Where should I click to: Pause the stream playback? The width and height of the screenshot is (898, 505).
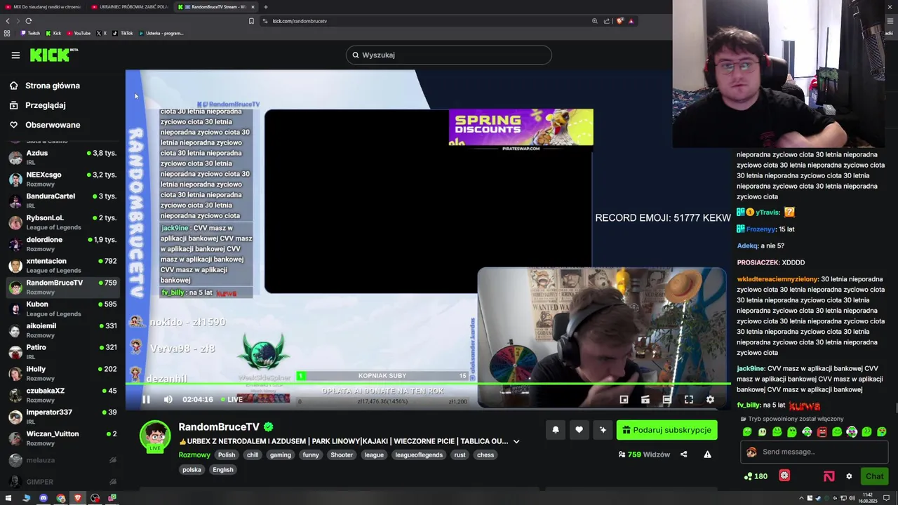146,399
